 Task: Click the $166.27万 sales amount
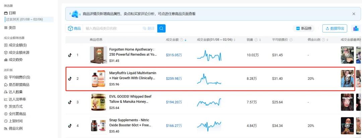[174, 126]
